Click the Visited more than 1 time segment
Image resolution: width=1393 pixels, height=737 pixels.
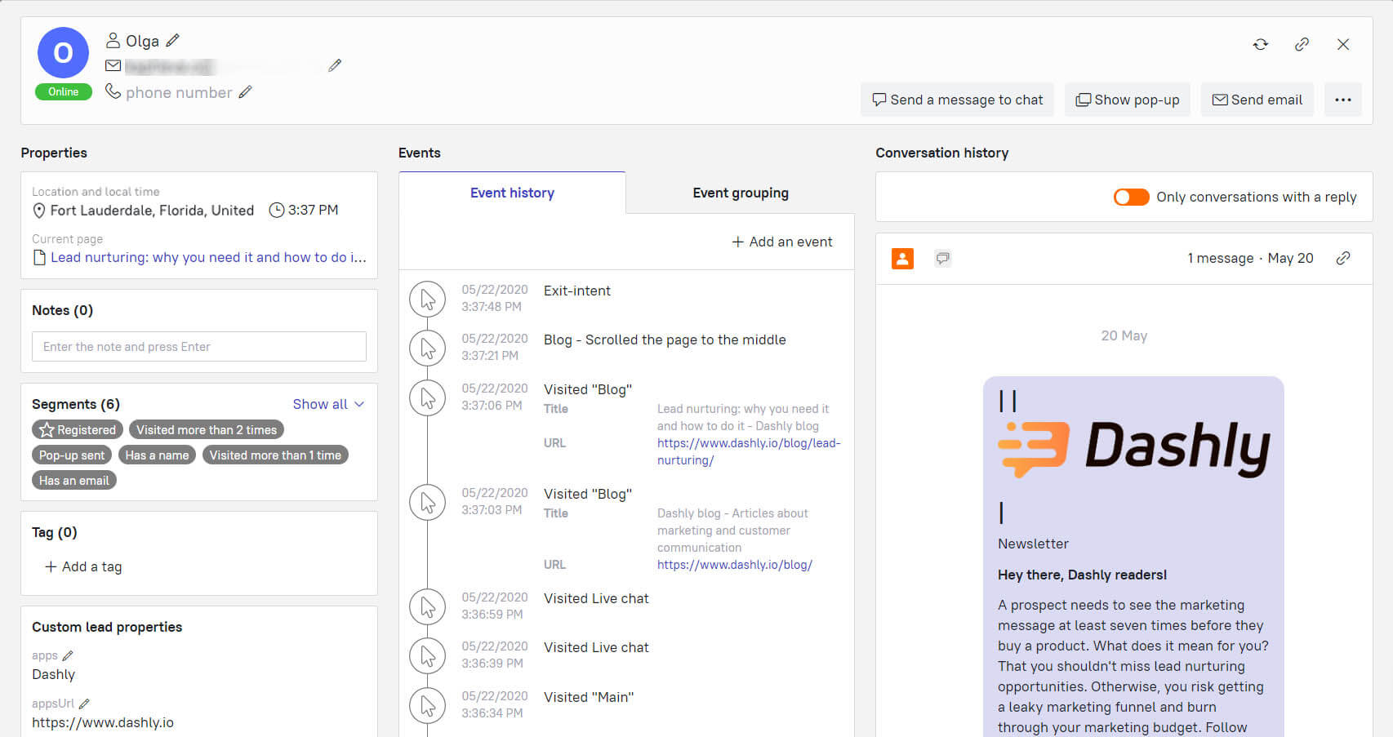coord(275,455)
